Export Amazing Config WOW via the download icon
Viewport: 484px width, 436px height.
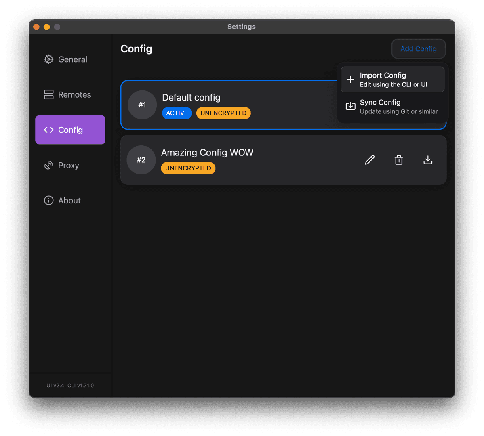pos(428,160)
